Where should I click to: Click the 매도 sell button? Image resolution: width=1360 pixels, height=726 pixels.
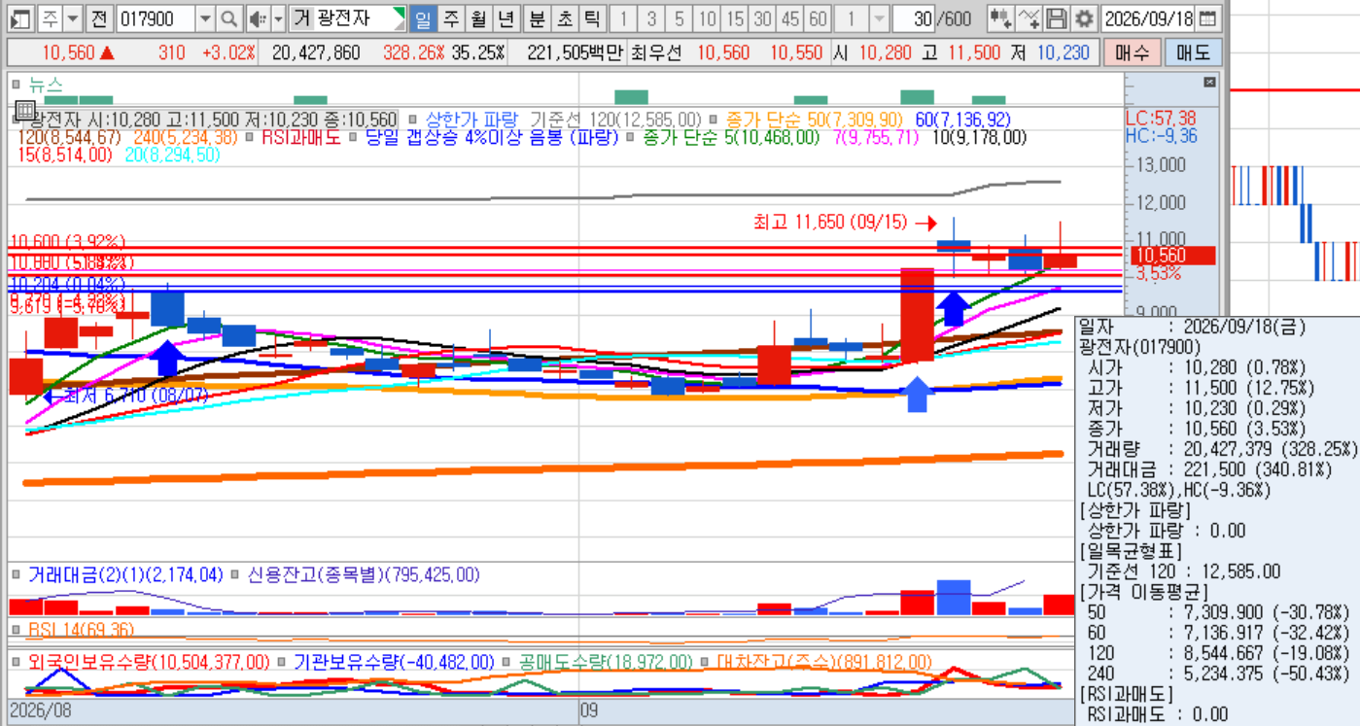coord(1193,53)
